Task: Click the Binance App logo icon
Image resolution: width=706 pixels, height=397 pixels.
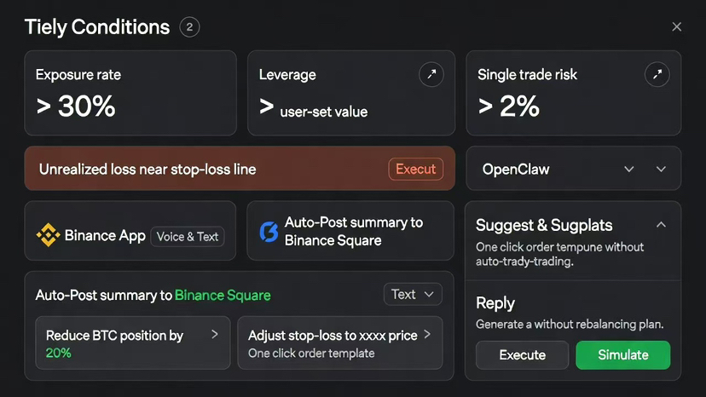Action: tap(48, 236)
